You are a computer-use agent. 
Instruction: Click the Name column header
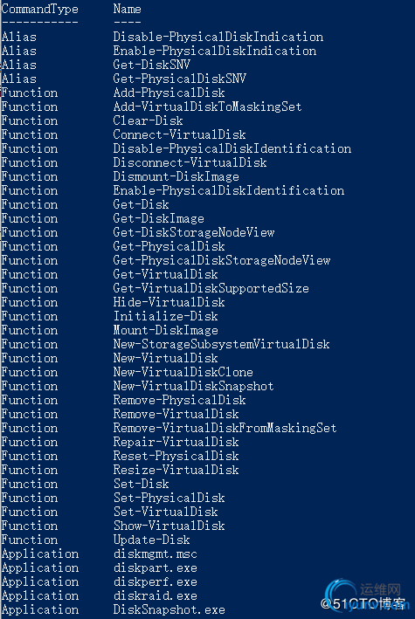(127, 9)
